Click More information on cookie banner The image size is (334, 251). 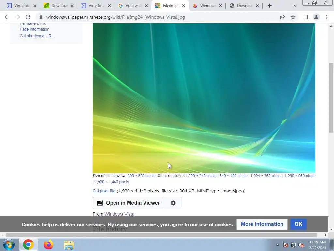click(x=262, y=224)
